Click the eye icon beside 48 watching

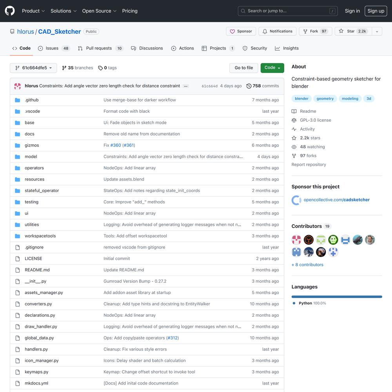coord(294,147)
